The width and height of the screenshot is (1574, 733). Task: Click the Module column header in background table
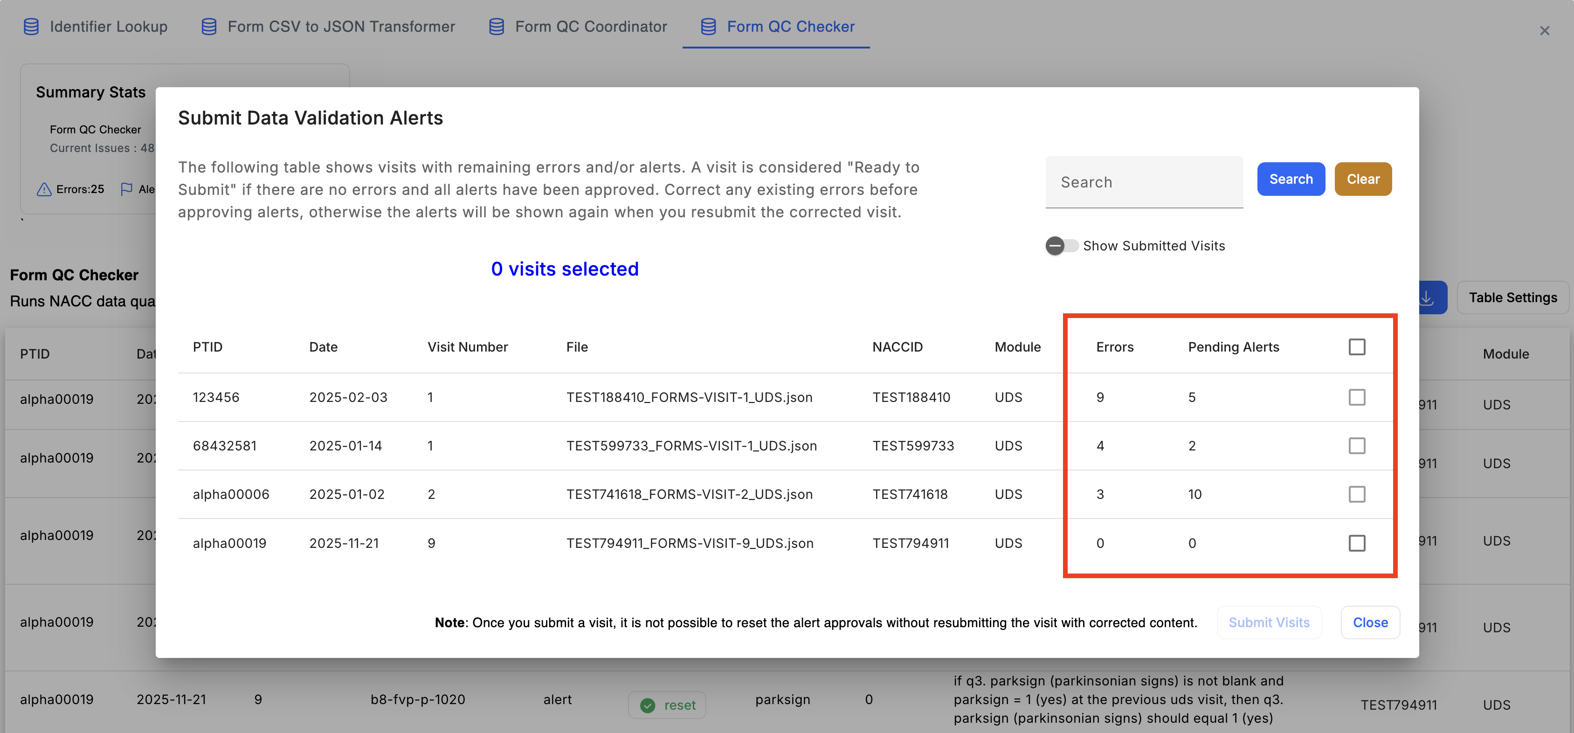point(1505,354)
